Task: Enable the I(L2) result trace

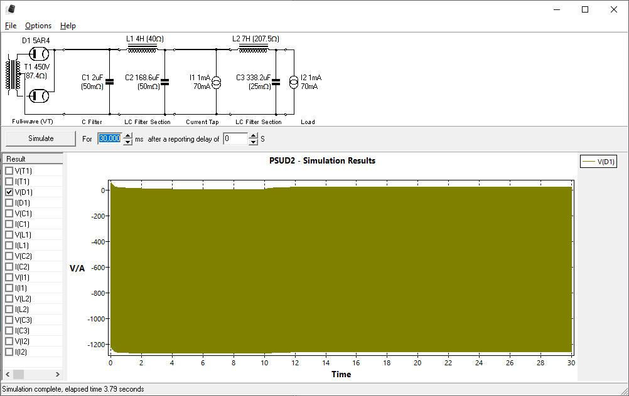Action: (9, 309)
